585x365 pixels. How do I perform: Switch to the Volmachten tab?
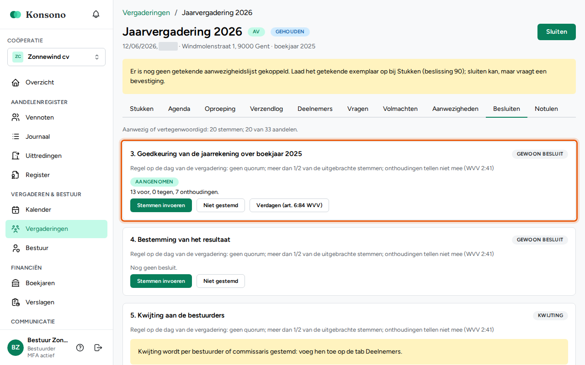[400, 109]
